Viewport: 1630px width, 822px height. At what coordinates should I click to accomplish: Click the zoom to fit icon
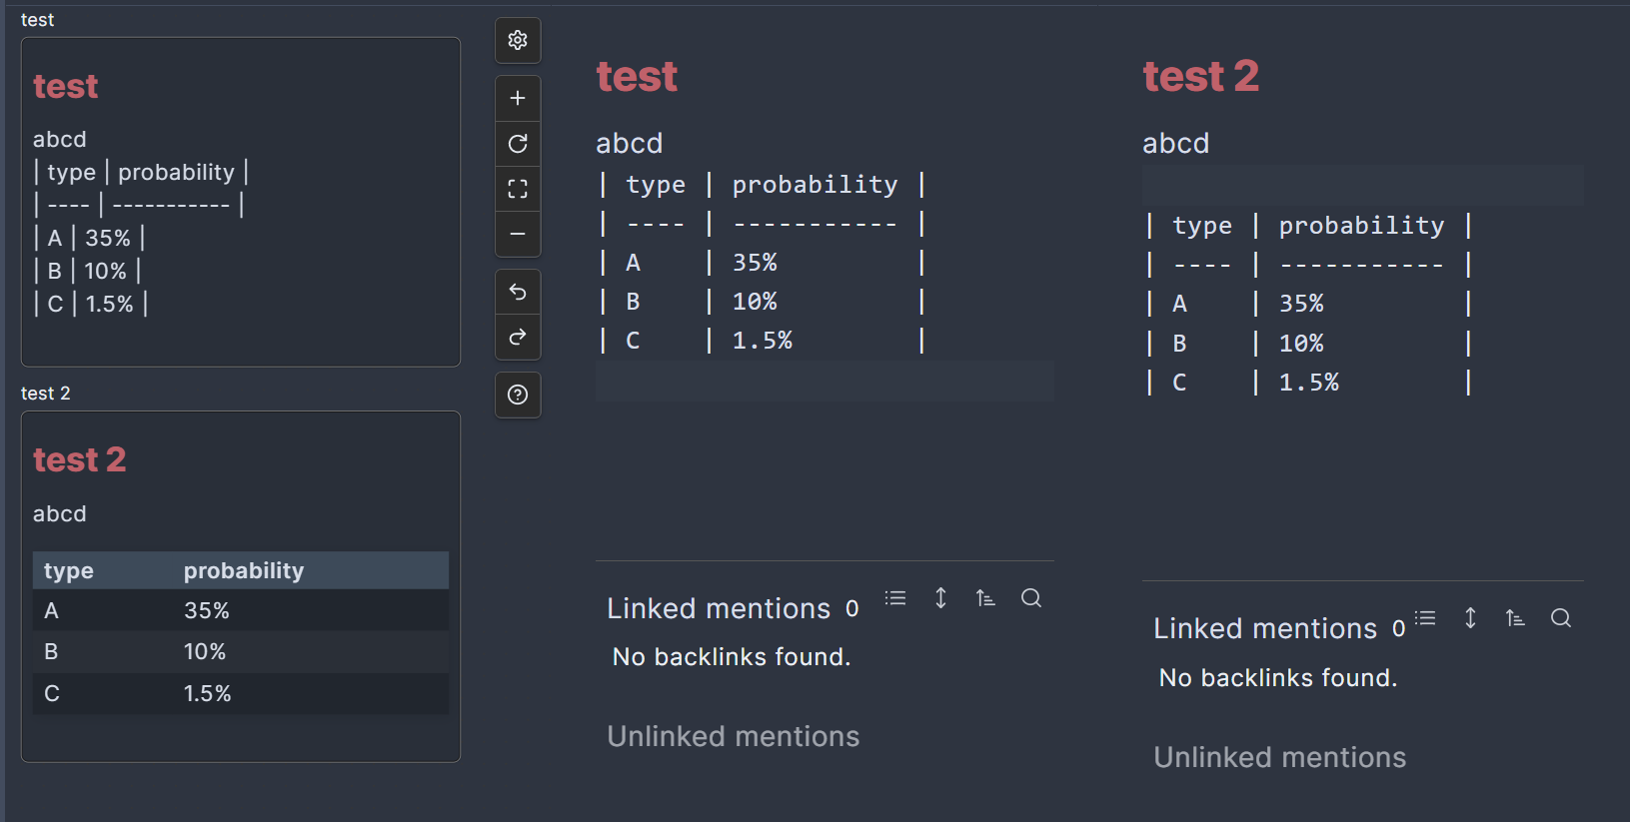pos(518,189)
